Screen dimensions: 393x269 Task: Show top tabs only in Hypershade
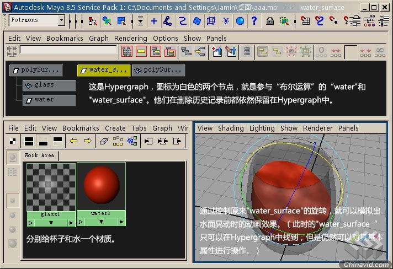pos(57,141)
